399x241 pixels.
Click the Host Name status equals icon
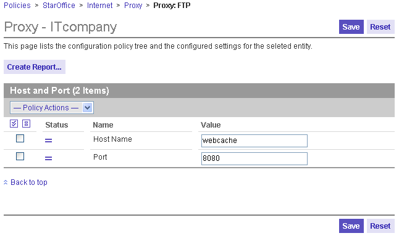click(x=48, y=141)
